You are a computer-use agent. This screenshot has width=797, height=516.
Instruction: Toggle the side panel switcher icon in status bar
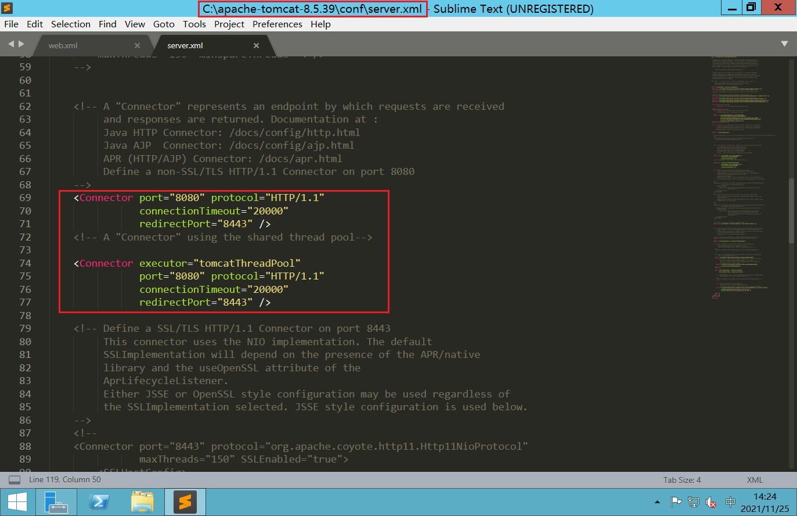pos(15,479)
